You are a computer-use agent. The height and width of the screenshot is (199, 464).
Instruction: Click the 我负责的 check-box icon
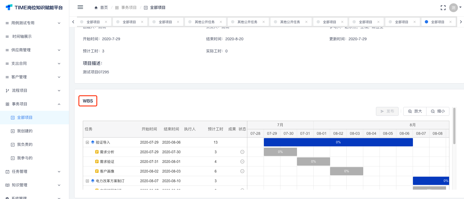(13, 145)
